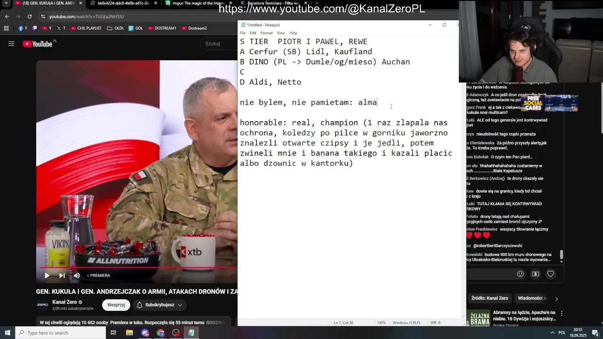Open X (Twitter) T bookmark
Viewport: 603px width, 339px height.
pos(61,28)
